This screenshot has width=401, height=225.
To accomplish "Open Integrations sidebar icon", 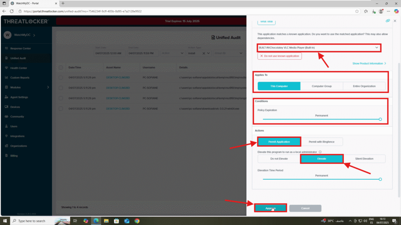I will tap(6, 136).
